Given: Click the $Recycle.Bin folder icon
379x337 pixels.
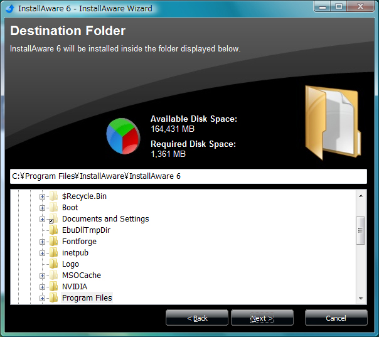Looking at the screenshot, I should click(x=54, y=196).
